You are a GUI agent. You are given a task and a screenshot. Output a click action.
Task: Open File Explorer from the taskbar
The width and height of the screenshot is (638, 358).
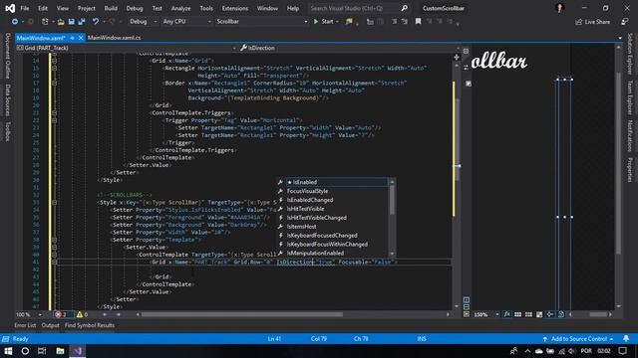(x=60, y=351)
